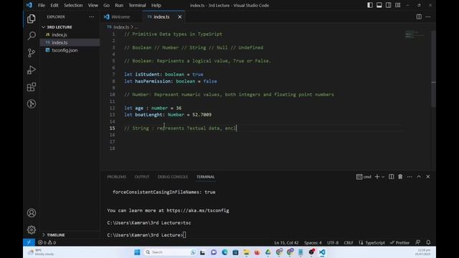459x258 pixels.
Task: Toggle secondary side bar layout icon
Action: [x=389, y=5]
